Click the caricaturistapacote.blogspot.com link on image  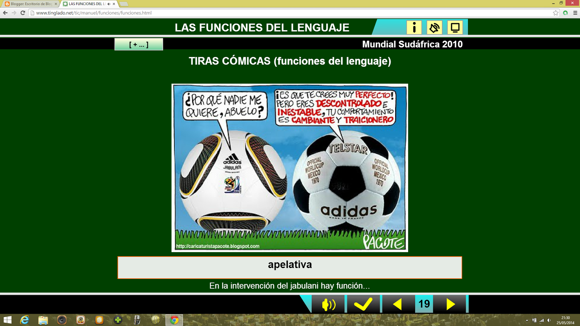tap(217, 246)
